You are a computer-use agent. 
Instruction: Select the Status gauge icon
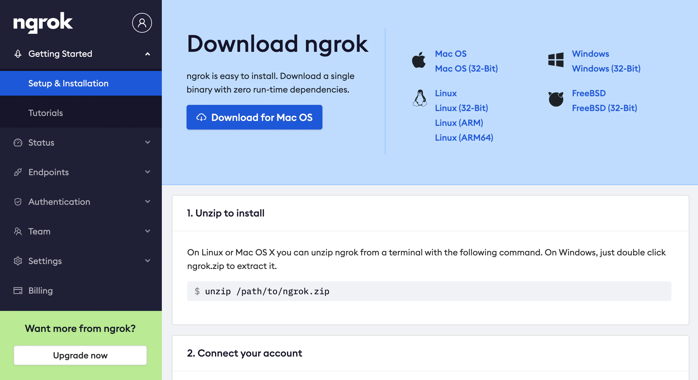point(18,142)
